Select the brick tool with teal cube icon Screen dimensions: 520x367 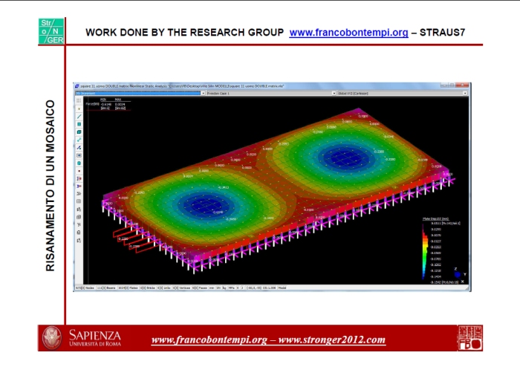tap(79, 131)
